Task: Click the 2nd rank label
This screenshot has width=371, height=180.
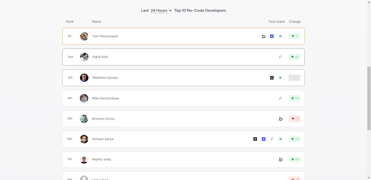Action: [x=70, y=57]
